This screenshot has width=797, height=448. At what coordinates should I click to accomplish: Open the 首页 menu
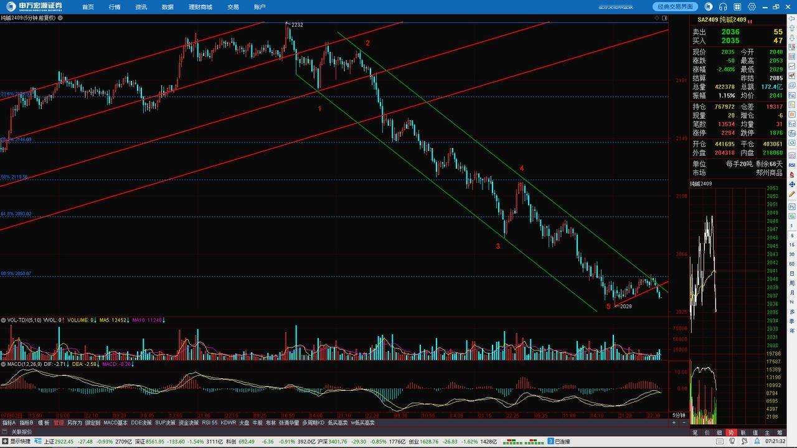tap(88, 7)
